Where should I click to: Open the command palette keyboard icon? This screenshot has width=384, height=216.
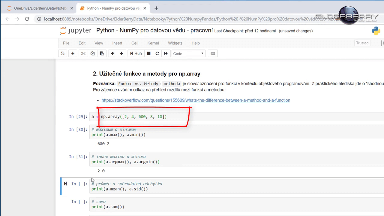(213, 53)
